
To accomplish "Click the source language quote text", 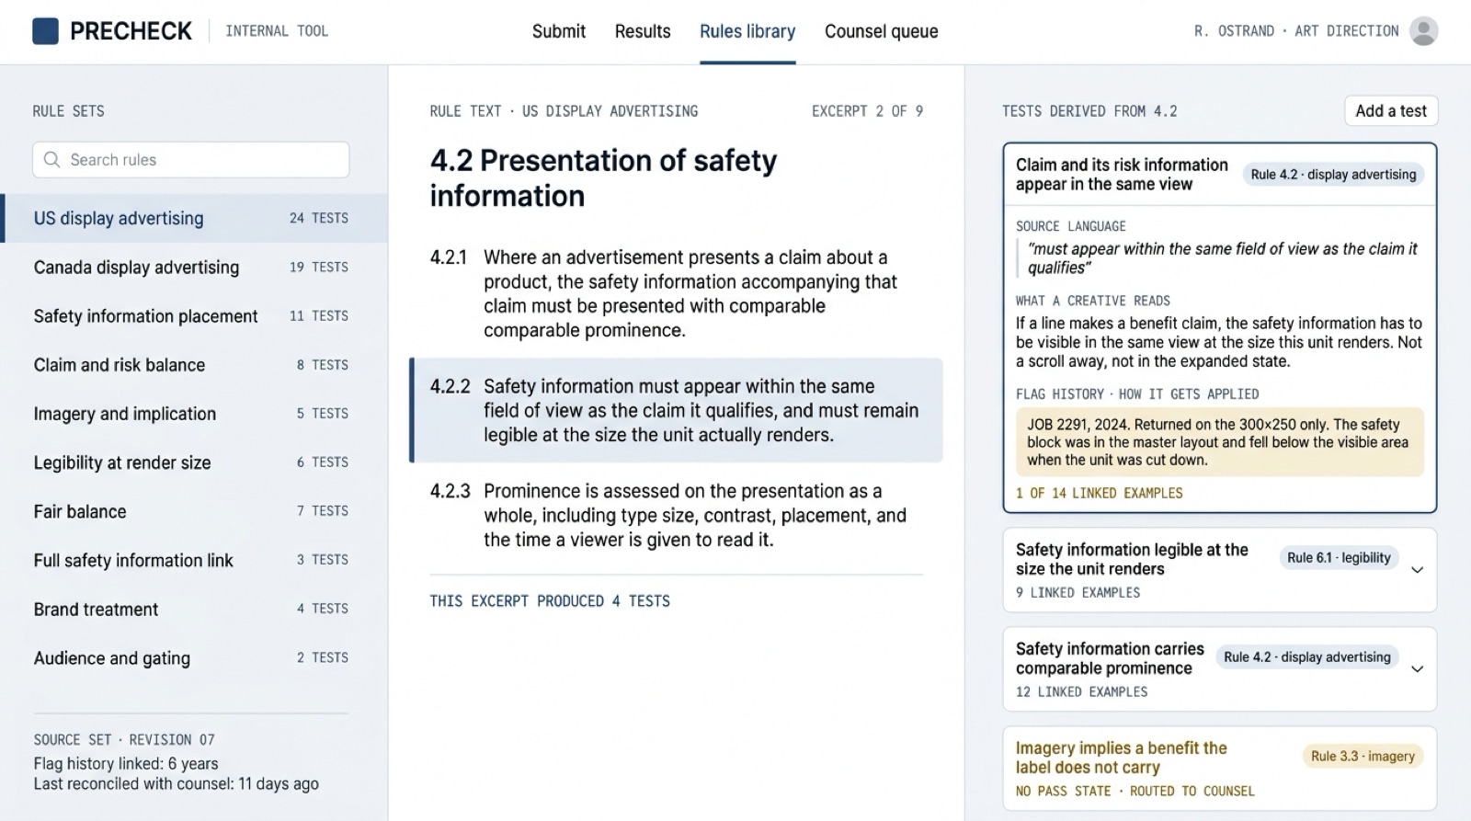I will coord(1222,258).
